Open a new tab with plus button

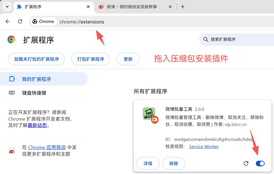(x=182, y=7)
